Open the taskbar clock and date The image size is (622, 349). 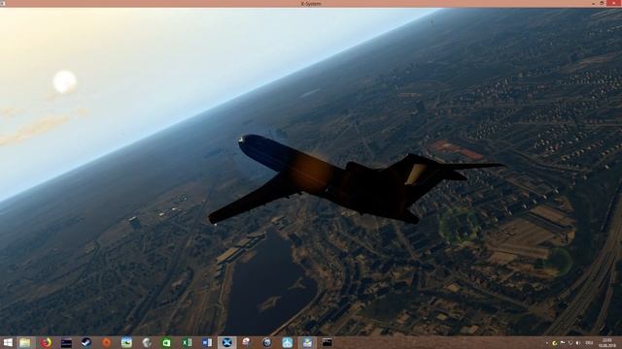click(x=606, y=343)
